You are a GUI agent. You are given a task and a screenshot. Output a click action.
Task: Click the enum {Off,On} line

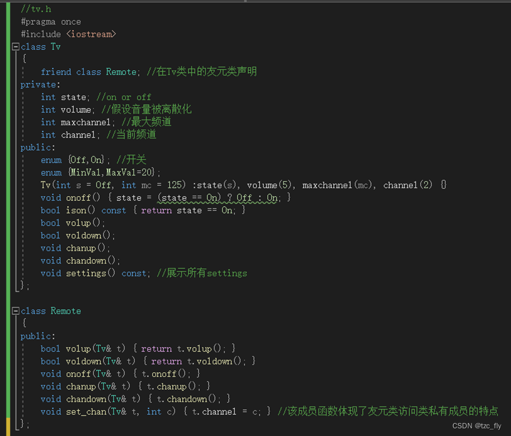tap(93, 160)
